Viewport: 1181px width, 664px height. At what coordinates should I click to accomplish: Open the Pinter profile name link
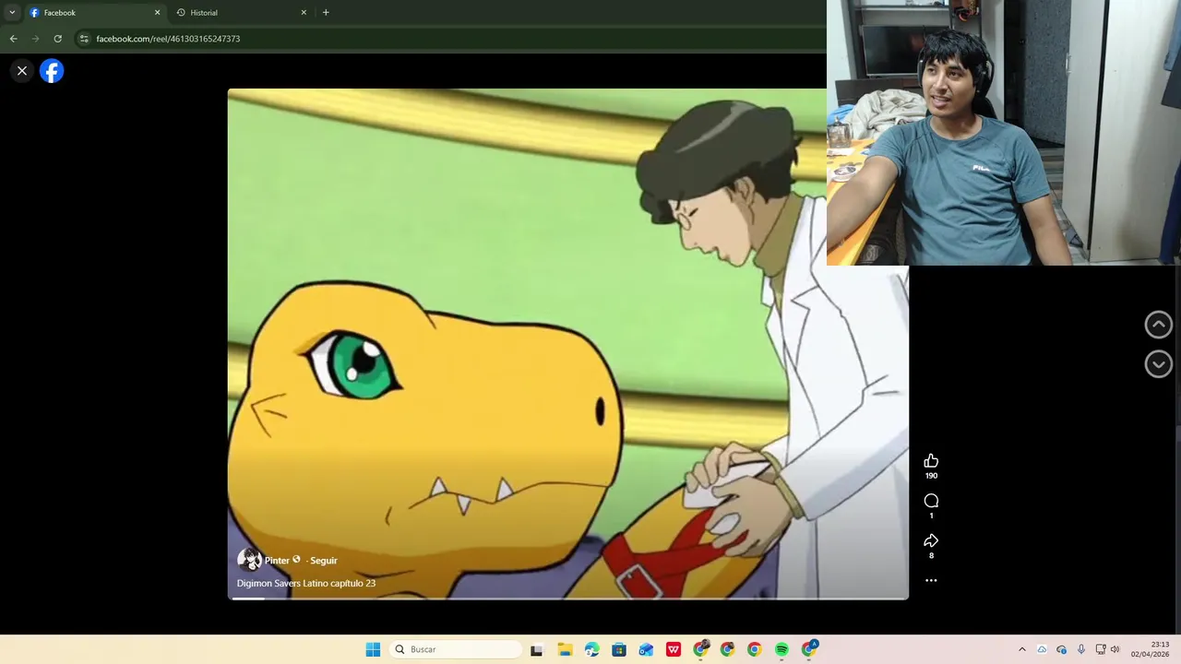[277, 560]
